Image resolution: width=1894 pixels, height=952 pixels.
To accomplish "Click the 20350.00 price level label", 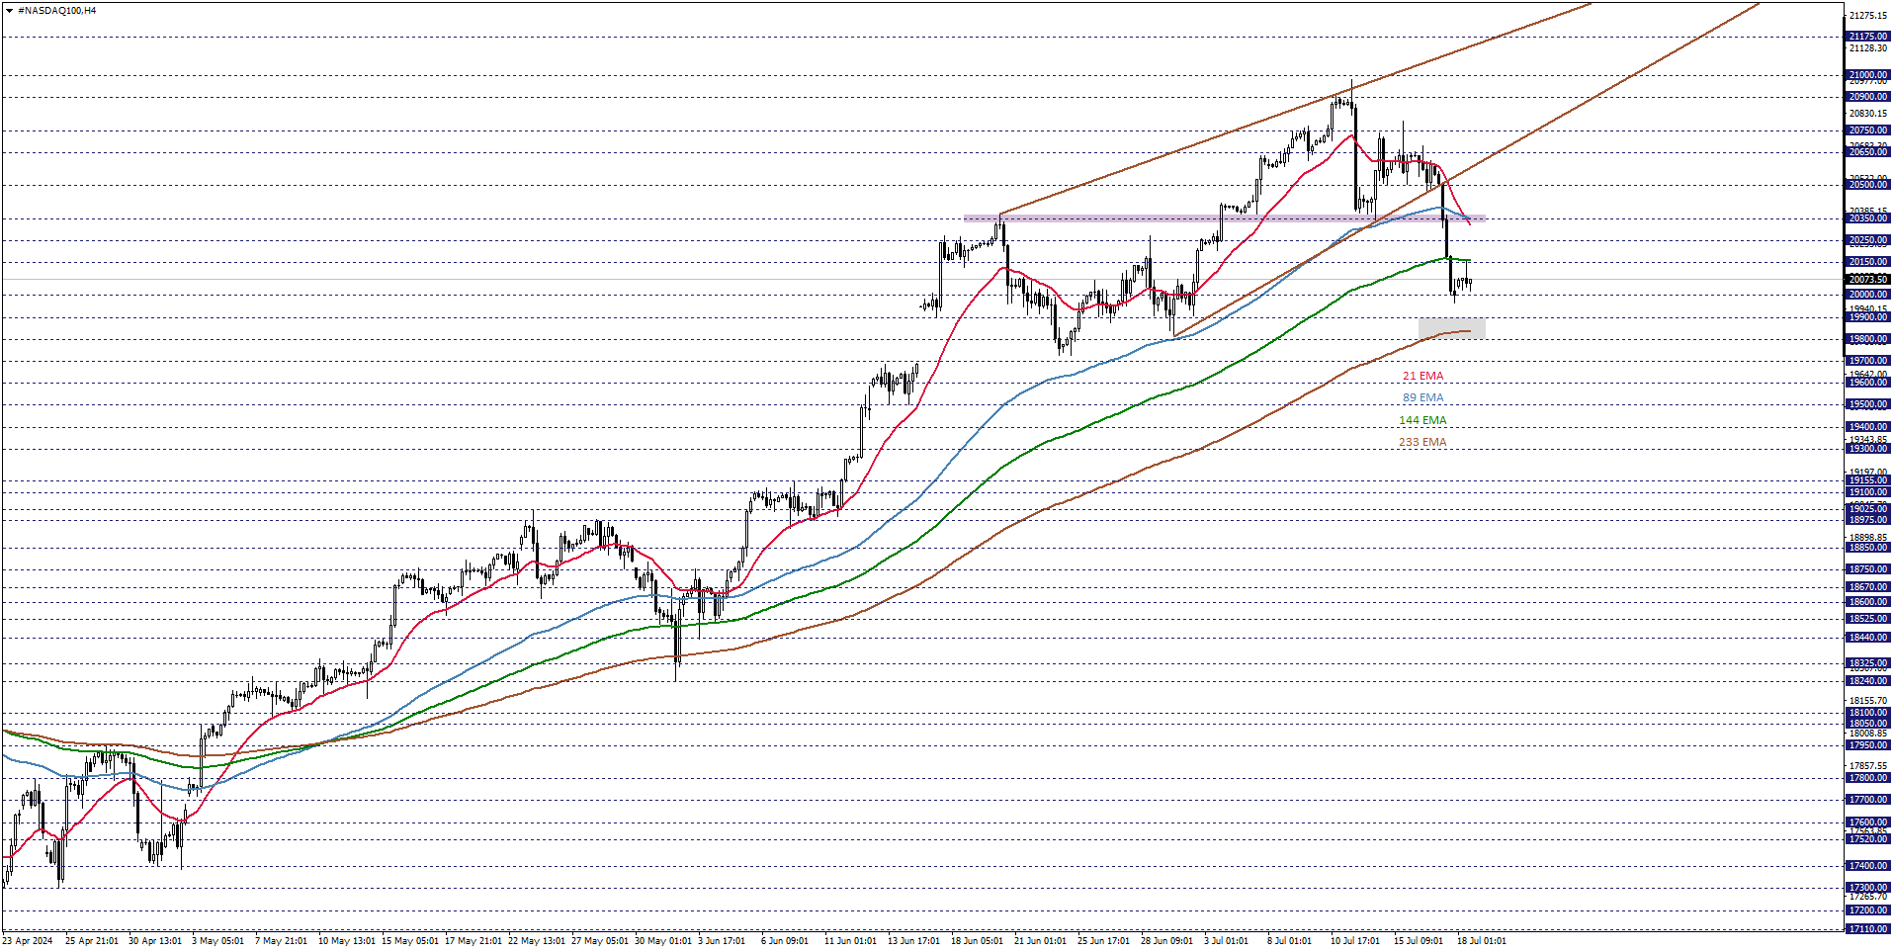I will tap(1868, 218).
